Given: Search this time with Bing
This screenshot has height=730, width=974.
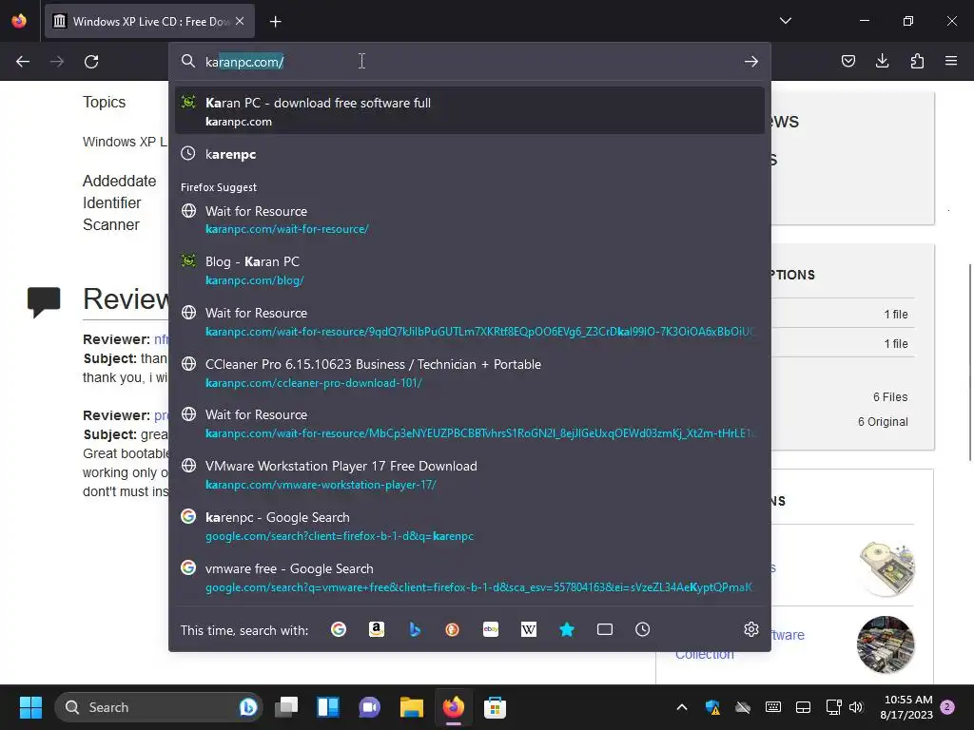Looking at the screenshot, I should 415,629.
